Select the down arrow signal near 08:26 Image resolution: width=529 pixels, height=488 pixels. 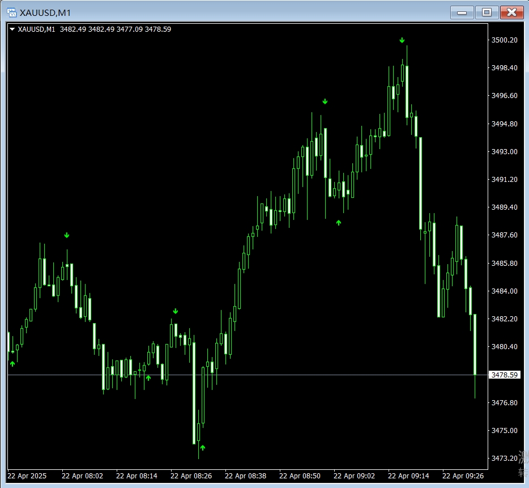pyautogui.click(x=176, y=311)
